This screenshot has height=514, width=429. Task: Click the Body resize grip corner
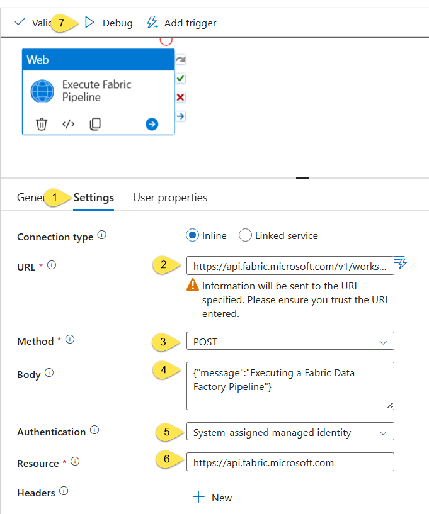pos(390,406)
